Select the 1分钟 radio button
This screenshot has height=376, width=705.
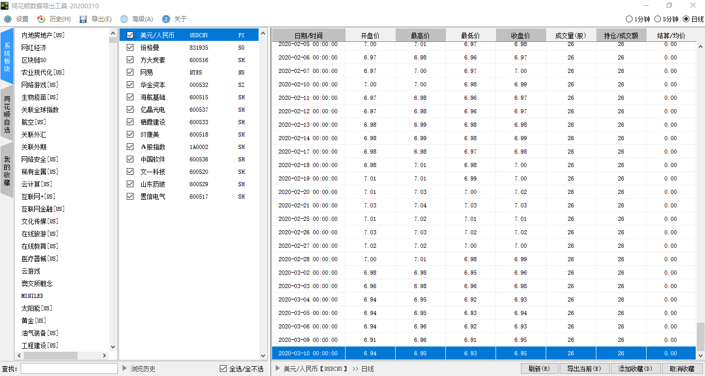[x=629, y=19]
